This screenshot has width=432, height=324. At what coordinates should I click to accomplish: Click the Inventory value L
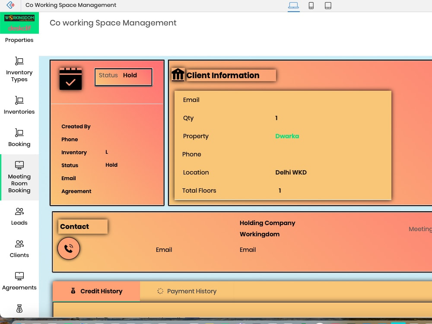(107, 152)
